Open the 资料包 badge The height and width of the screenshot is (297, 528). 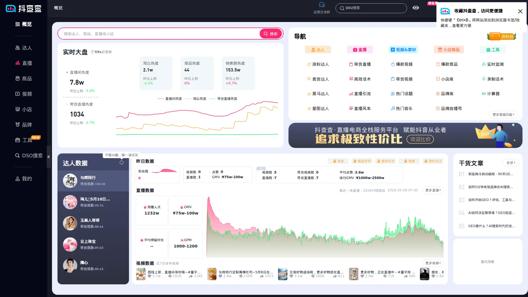pyautogui.click(x=502, y=36)
